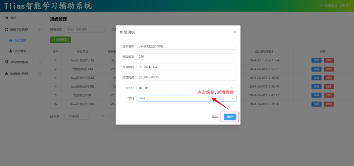The width and height of the screenshot is (354, 166).
Task: Select the 班级管理 home icon in sidebar
Action: [11, 40]
